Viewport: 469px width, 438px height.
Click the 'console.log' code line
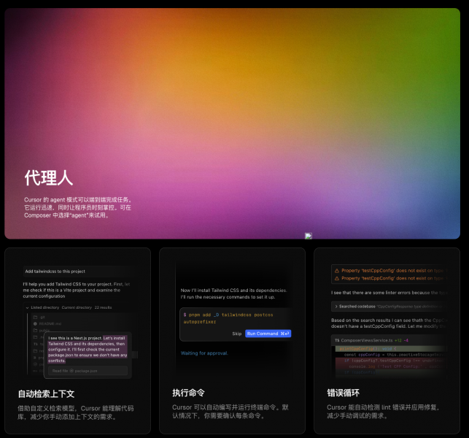[398, 366]
